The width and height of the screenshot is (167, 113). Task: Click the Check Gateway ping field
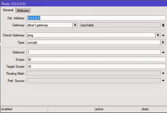91,35
